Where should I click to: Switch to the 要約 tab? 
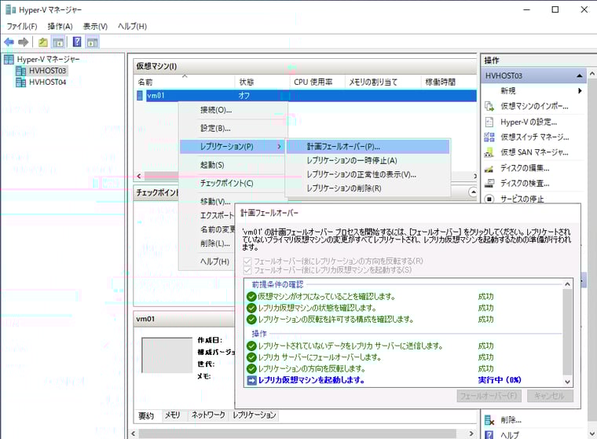[146, 415]
